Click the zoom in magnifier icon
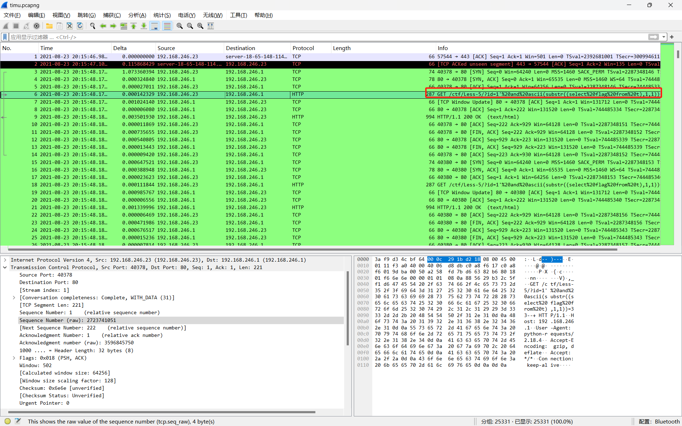This screenshot has width=682, height=426. tap(180, 26)
